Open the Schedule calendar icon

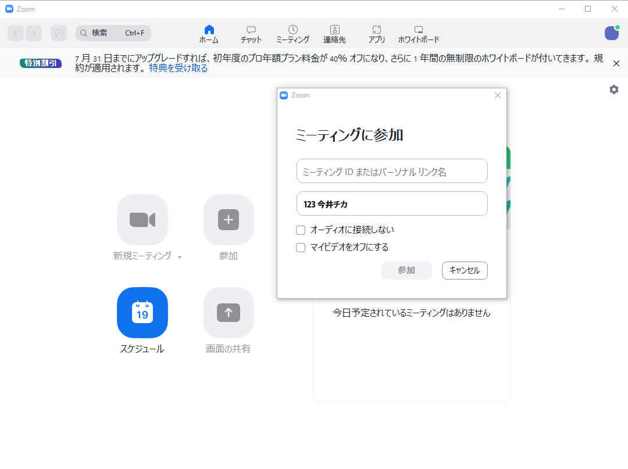coord(142,313)
